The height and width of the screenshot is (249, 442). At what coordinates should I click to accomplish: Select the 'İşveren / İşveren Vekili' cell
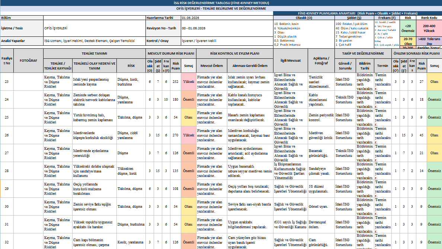227,41
